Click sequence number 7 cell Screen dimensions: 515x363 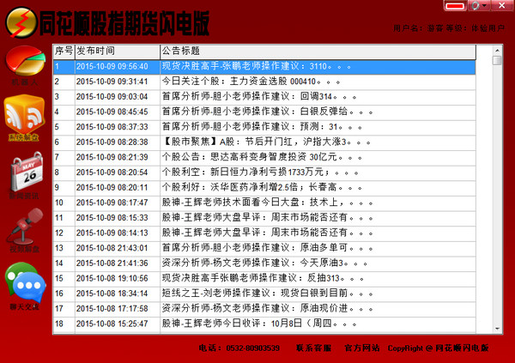coord(64,157)
